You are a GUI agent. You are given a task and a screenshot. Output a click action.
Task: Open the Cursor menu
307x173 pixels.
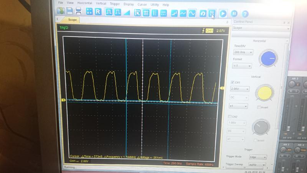[x=142, y=4]
